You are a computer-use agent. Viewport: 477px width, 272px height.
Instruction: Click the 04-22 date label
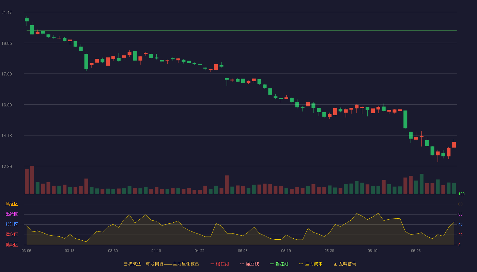pyautogui.click(x=199, y=251)
